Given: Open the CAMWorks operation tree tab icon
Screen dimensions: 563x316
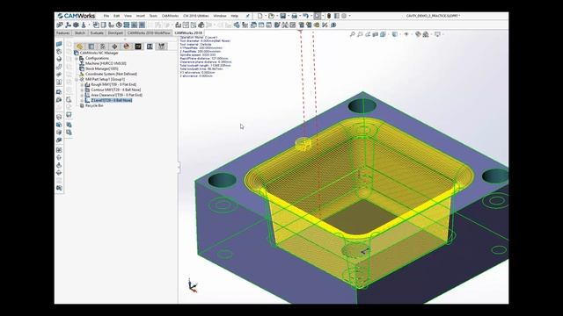Looking at the screenshot, I should coord(150,47).
